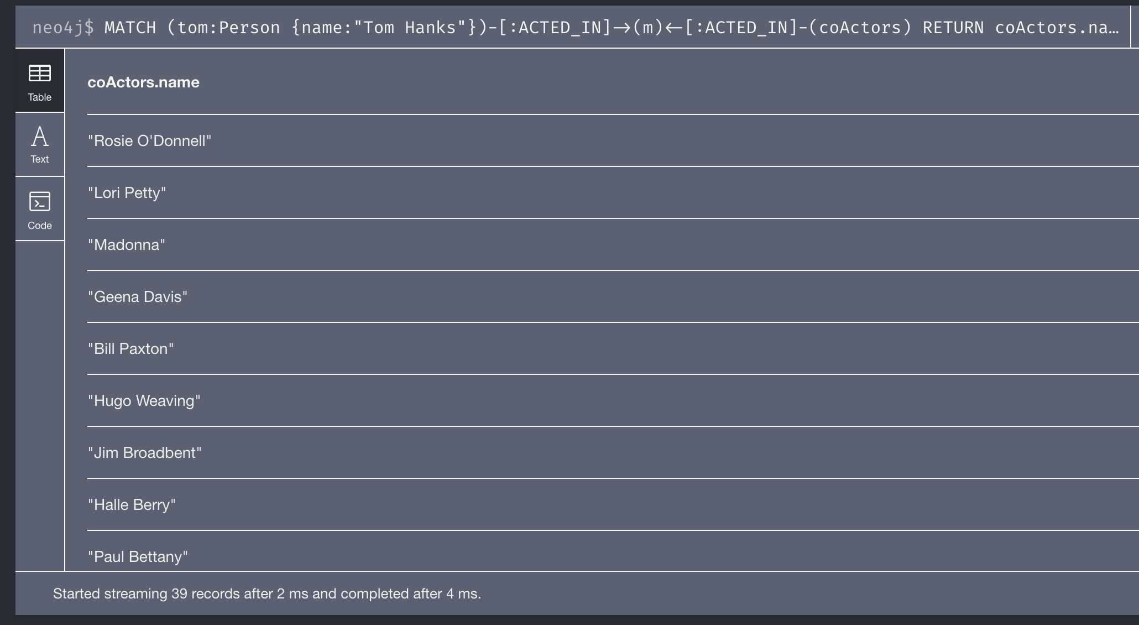Viewport: 1139px width, 625px height.
Task: Click the truncated RETURN coActors.na… query end
Action: tap(1021, 28)
